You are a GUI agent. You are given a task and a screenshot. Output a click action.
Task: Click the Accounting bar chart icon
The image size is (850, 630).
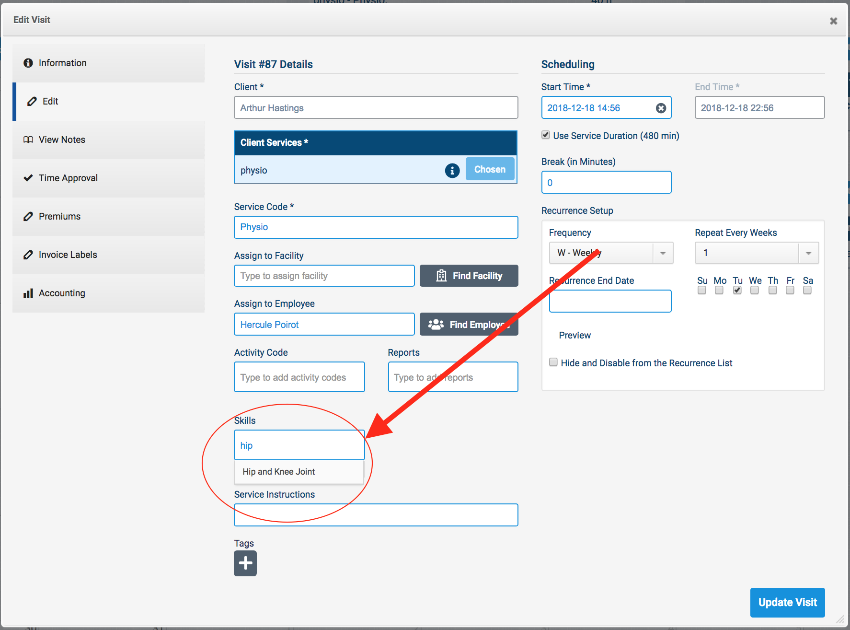coord(28,293)
